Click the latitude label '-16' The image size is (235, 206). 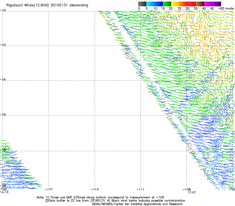point(3,115)
